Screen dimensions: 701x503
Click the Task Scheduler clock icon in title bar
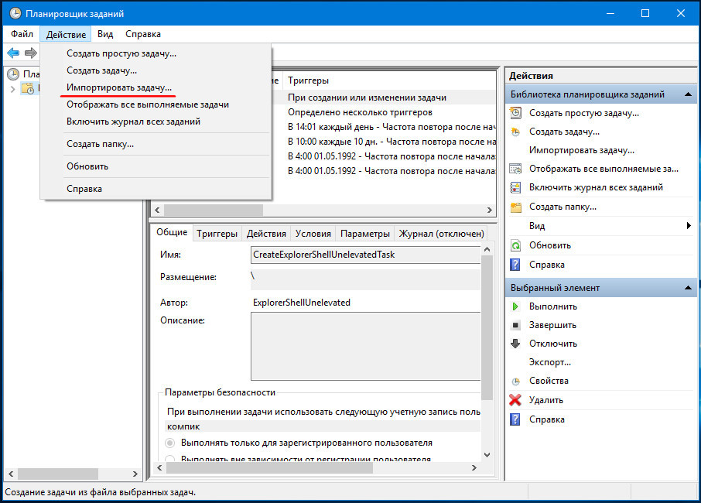15,13
